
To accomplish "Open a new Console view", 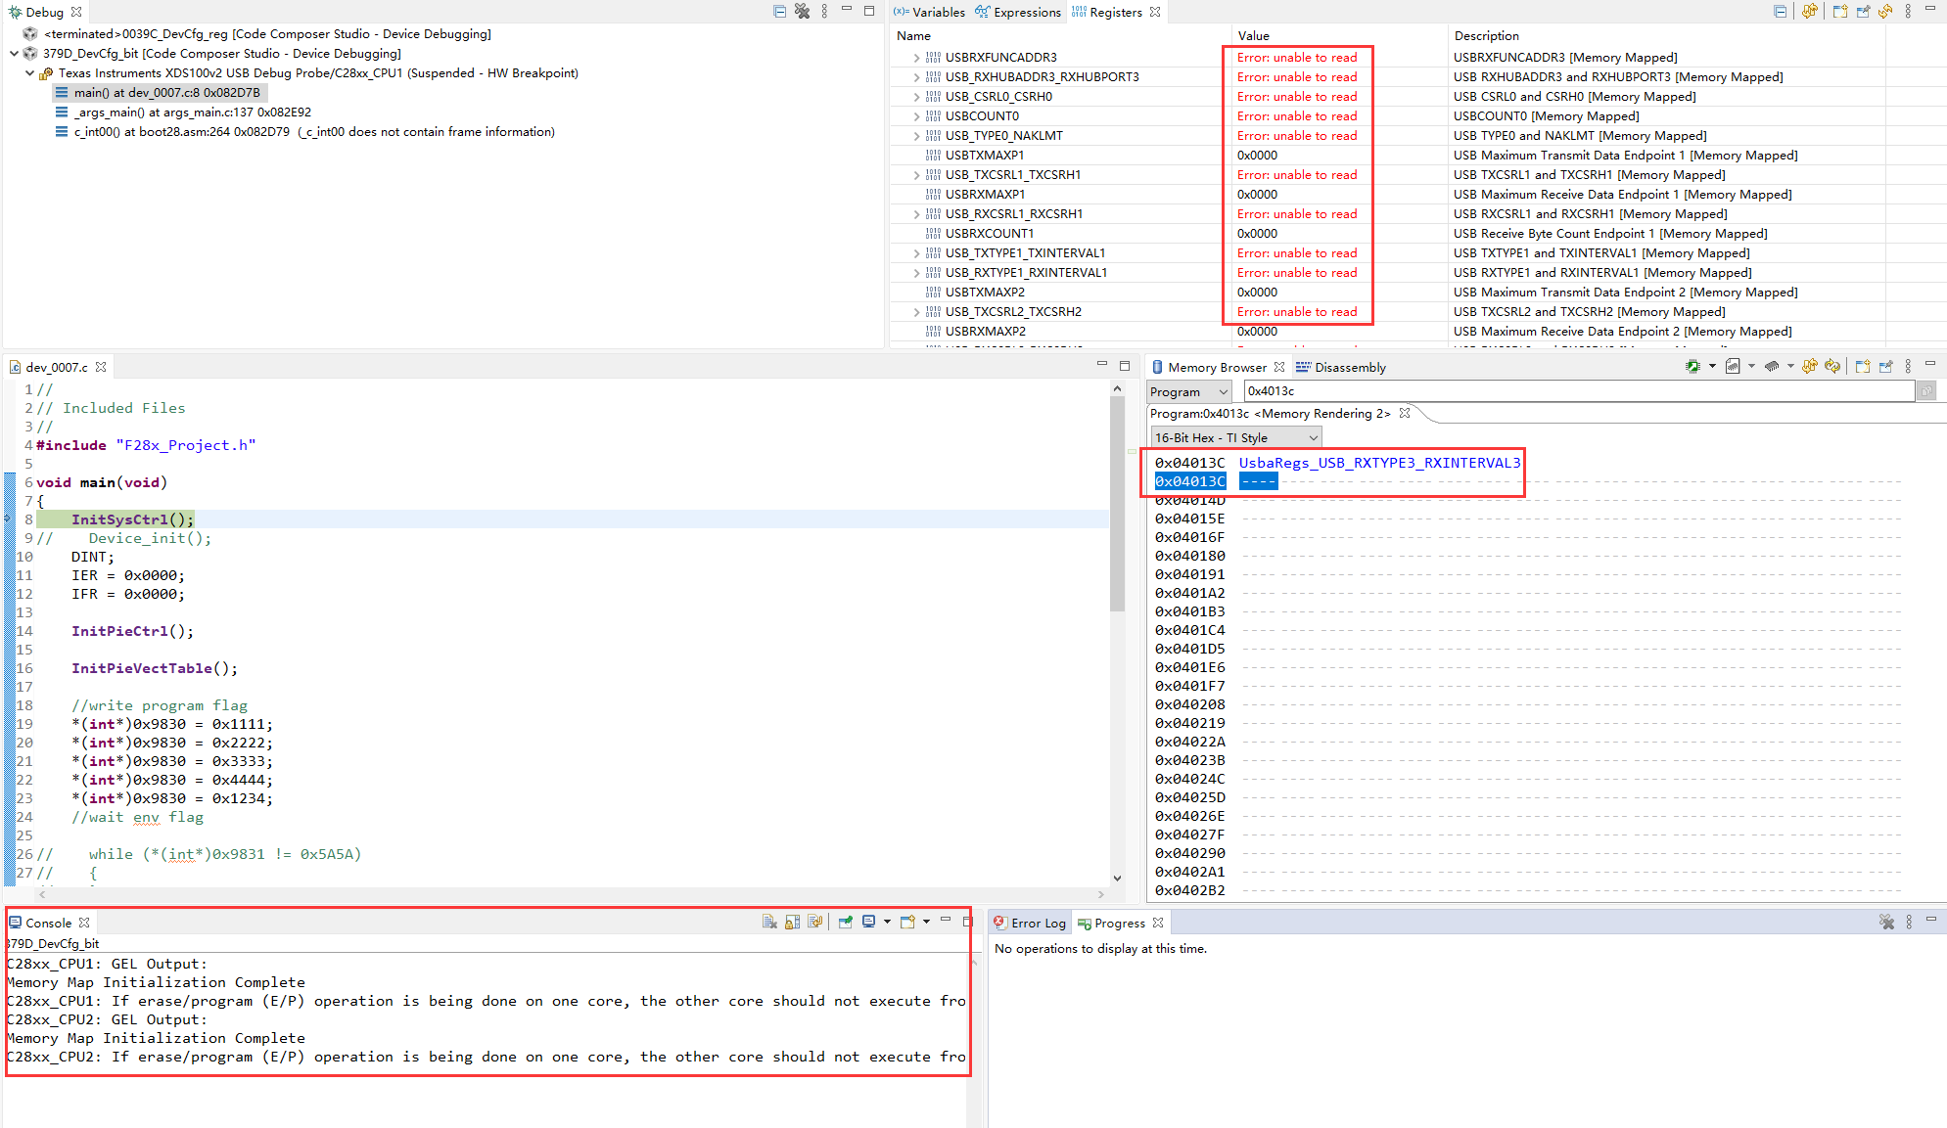I will click(x=906, y=921).
